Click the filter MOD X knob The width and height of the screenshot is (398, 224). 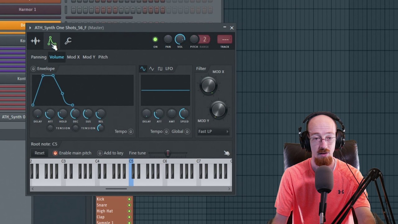pos(209,85)
